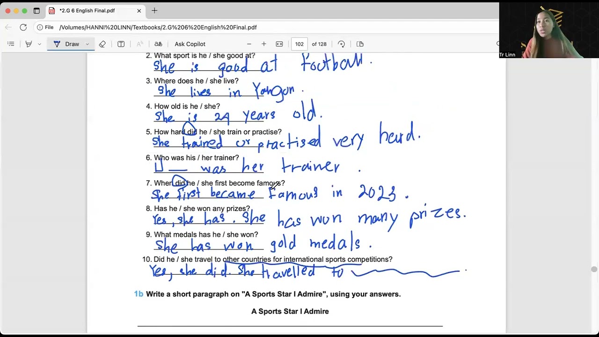Click the page number field showing 102

[299, 44]
